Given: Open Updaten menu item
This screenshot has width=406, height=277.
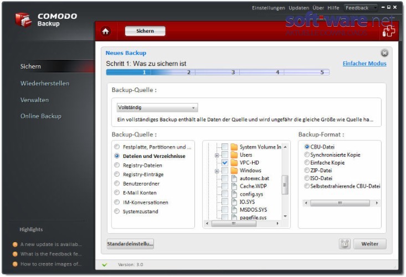Looking at the screenshot, I should tap(299, 8).
